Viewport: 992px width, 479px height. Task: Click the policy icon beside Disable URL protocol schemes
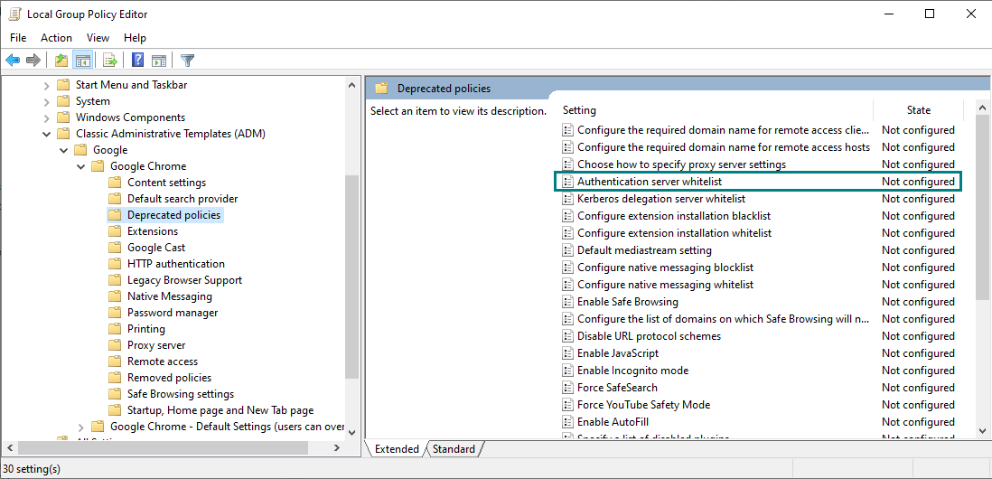point(567,336)
